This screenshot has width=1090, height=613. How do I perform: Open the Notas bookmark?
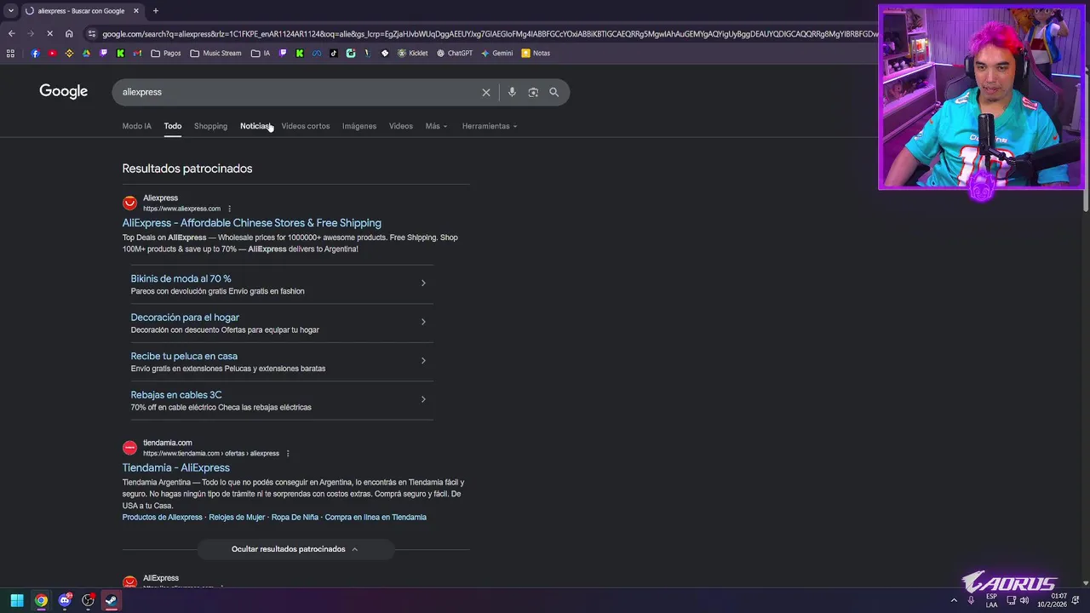tap(536, 53)
